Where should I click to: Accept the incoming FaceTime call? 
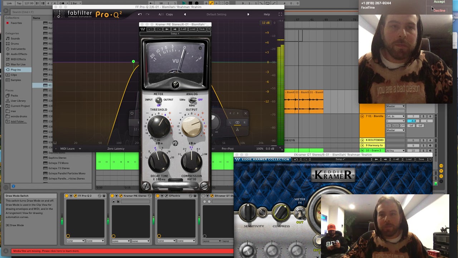439,2
